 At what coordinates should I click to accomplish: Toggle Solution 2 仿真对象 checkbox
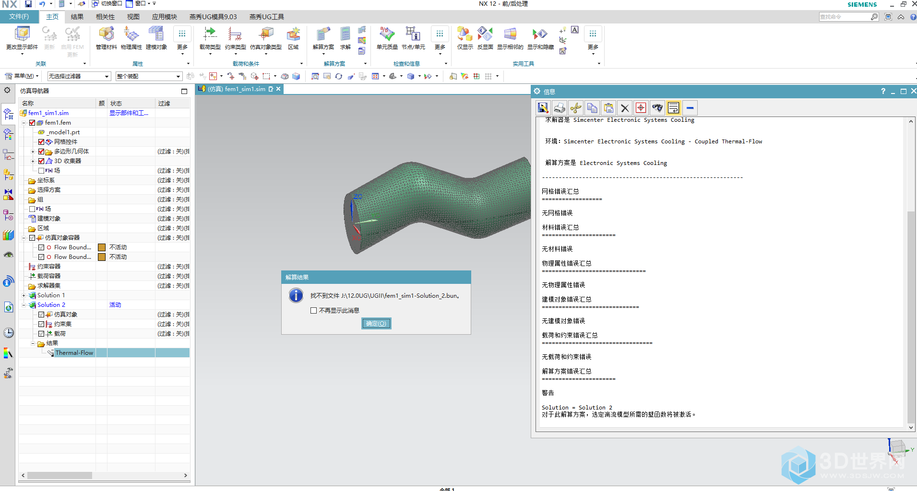click(41, 315)
